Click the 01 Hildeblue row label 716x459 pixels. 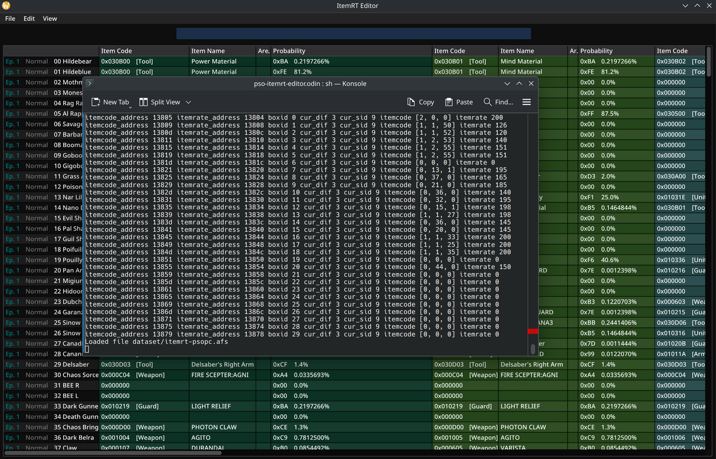click(73, 72)
